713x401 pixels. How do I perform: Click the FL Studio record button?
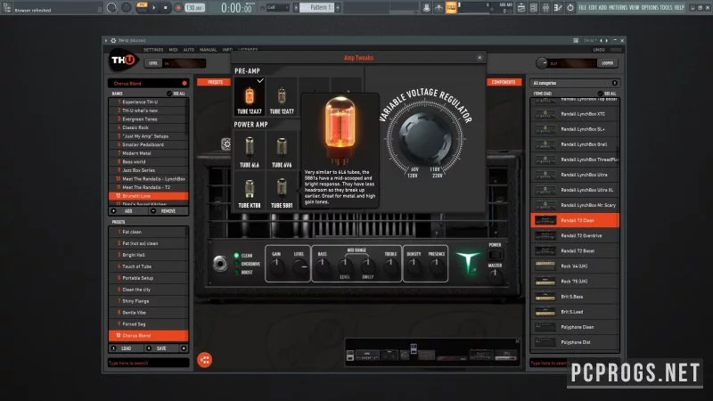pyautogui.click(x=178, y=7)
